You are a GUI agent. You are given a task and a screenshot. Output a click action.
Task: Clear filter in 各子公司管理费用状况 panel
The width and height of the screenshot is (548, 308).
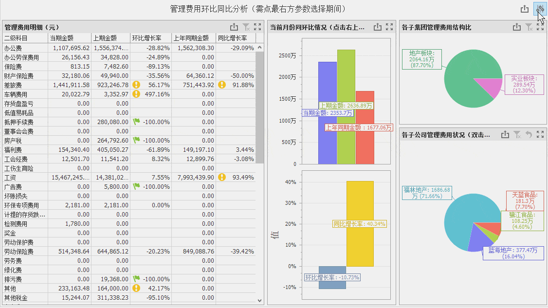click(517, 135)
